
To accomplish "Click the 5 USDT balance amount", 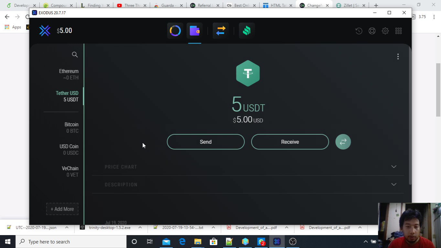I will pyautogui.click(x=248, y=105).
